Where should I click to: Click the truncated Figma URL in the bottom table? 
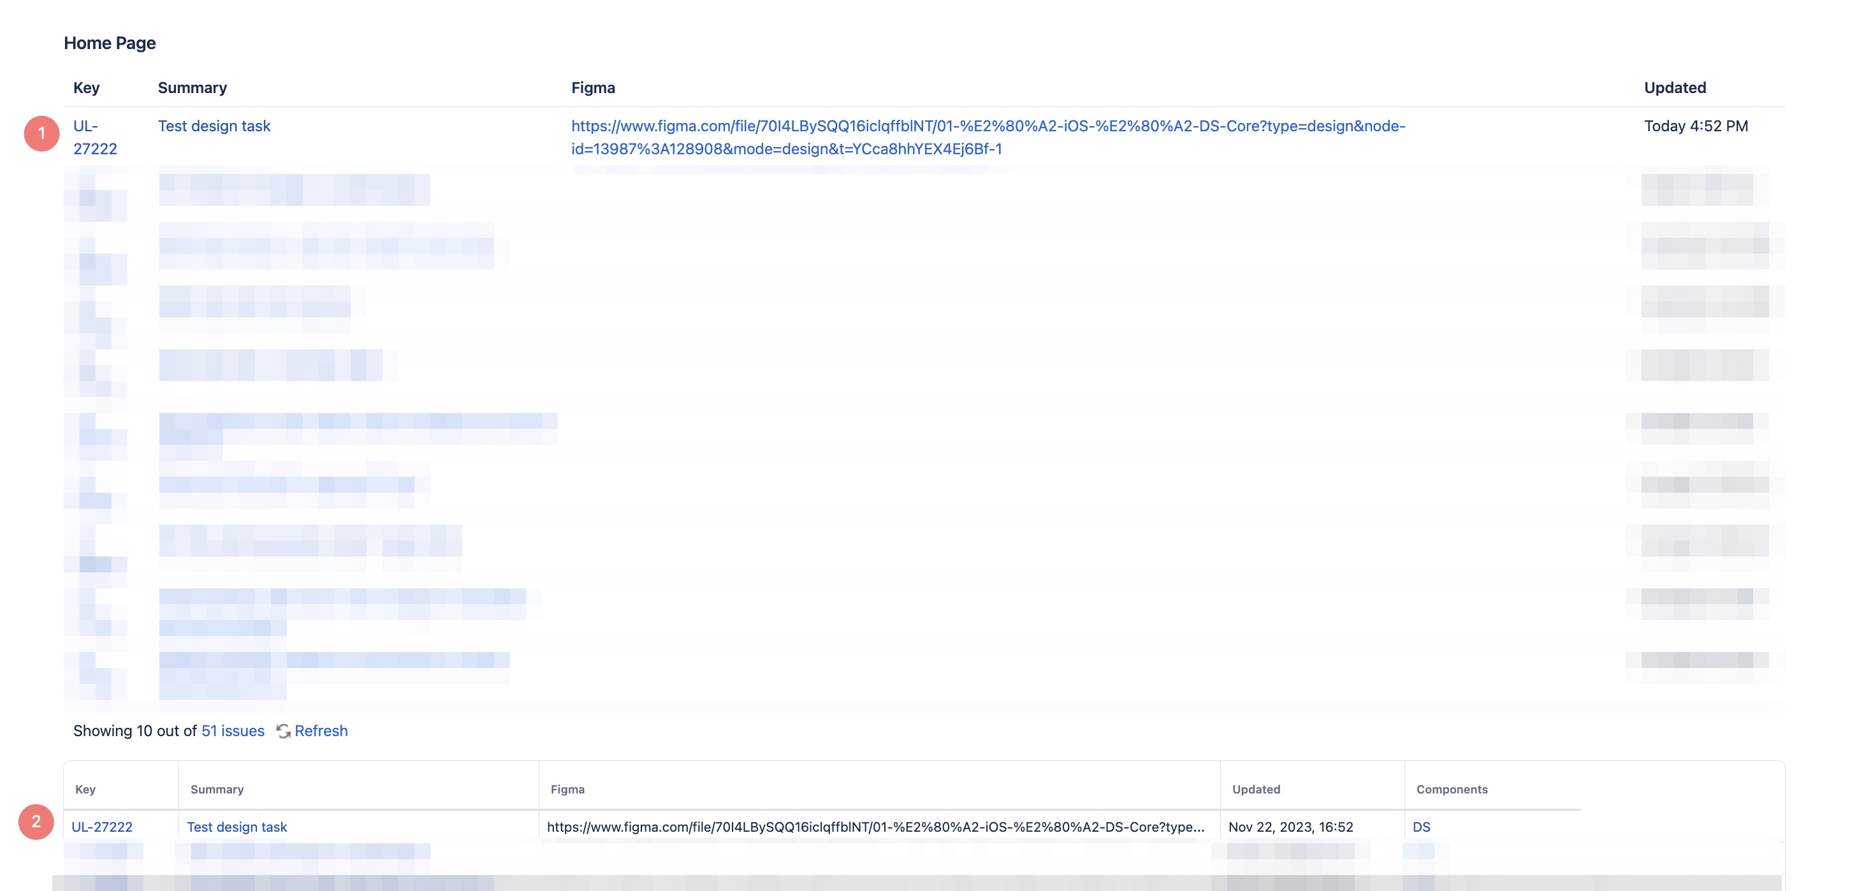coord(875,827)
